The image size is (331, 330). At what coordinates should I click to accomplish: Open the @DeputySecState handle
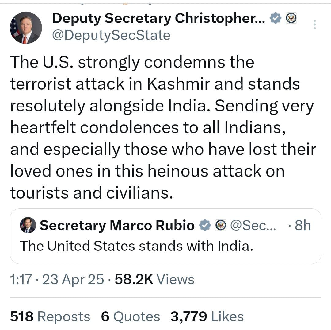point(111,35)
